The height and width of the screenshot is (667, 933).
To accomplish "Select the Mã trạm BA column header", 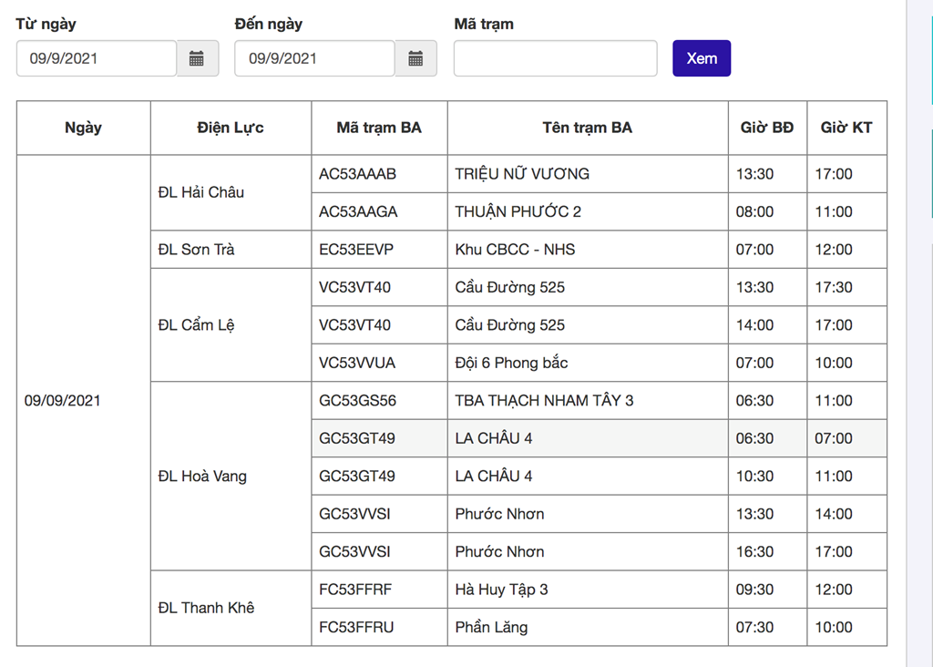I will [x=379, y=128].
